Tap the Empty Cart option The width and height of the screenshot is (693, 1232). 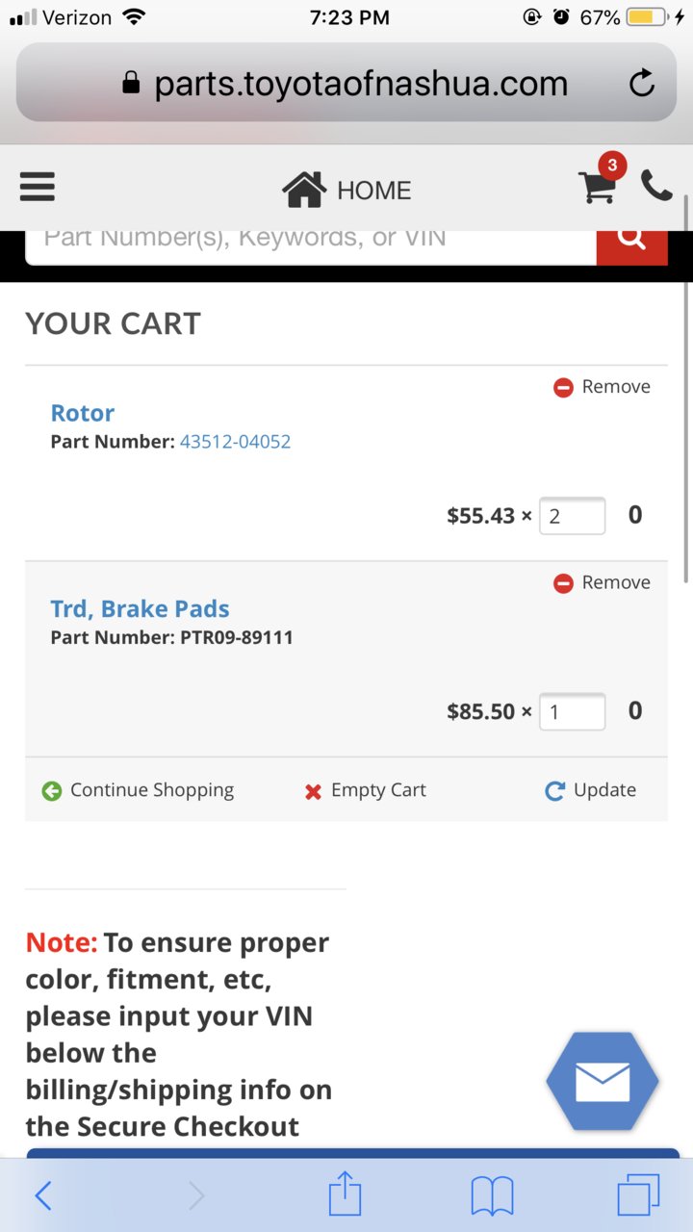(x=365, y=790)
